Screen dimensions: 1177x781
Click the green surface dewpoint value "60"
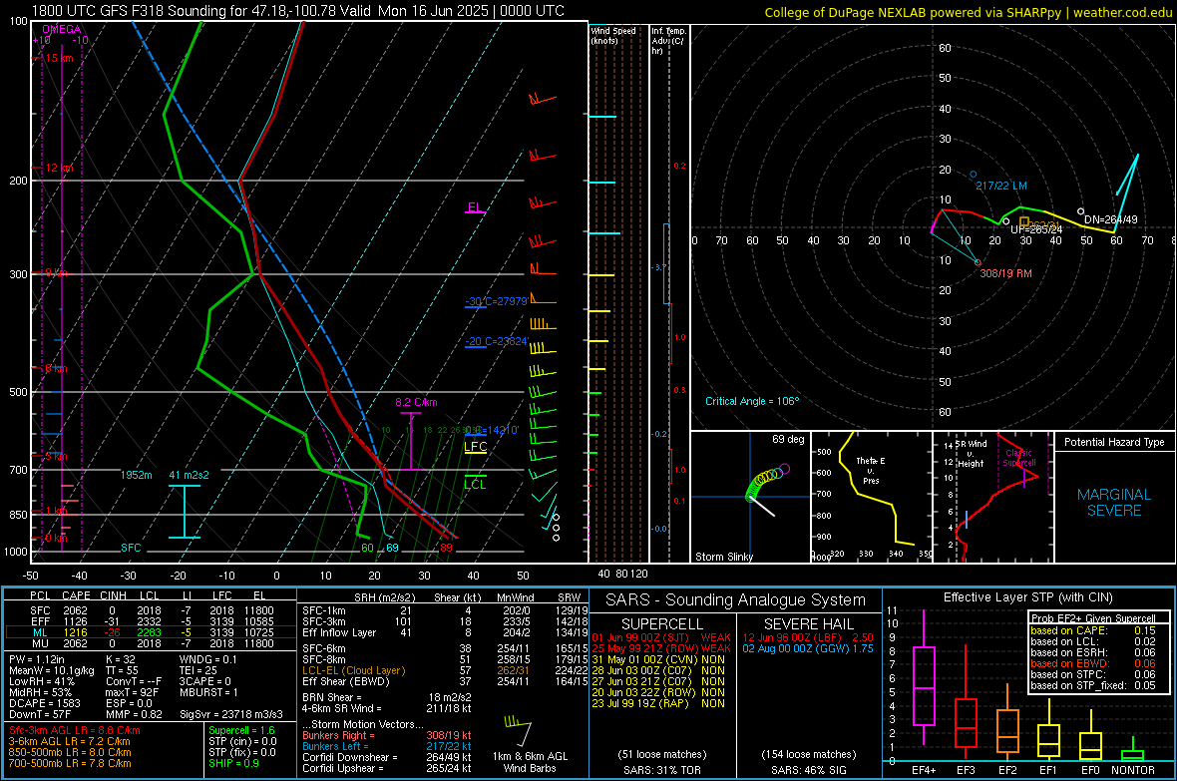pyautogui.click(x=367, y=548)
